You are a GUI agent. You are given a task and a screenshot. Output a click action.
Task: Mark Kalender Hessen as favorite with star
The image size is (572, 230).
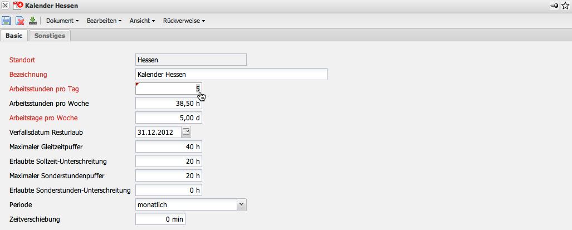coord(565,6)
